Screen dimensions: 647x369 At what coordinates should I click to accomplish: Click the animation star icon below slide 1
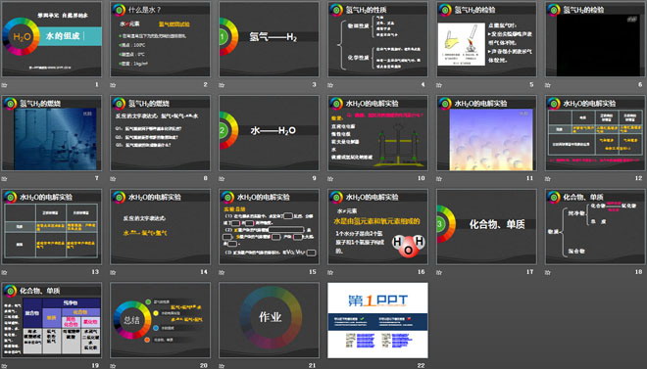tap(5, 85)
